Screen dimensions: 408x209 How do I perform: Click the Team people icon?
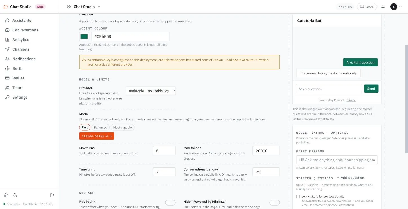[x=7, y=88]
